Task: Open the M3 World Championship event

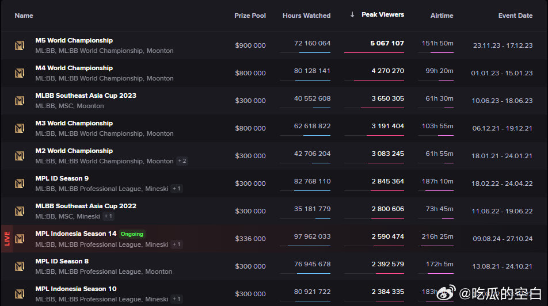Action: pos(74,123)
